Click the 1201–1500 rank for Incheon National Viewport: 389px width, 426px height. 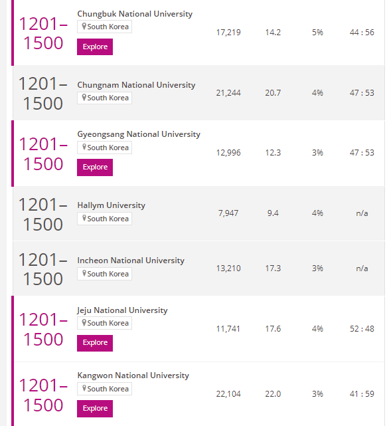click(43, 269)
